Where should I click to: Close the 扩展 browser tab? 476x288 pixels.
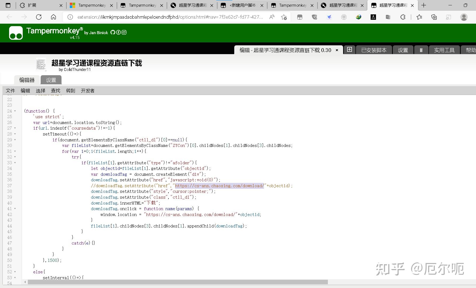pos(61,5)
